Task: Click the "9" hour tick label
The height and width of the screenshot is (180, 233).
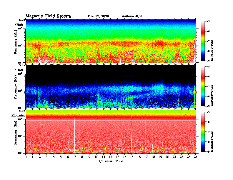Action: 89,157
